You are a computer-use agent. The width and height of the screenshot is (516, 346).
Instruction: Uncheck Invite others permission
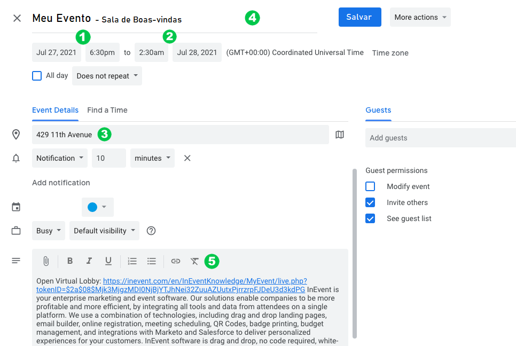coord(370,202)
